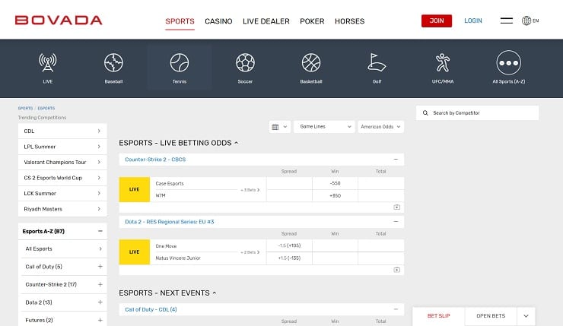
Task: Collapse Counter-Strike 2 - CBCS group
Action: point(396,160)
